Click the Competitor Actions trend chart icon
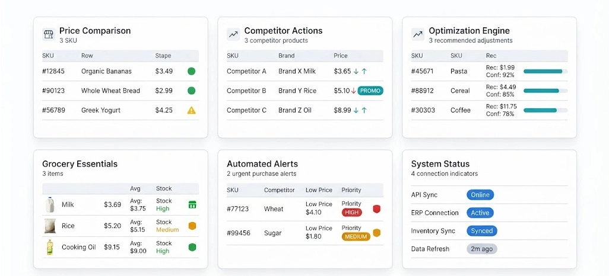The width and height of the screenshot is (609, 276). tap(233, 34)
